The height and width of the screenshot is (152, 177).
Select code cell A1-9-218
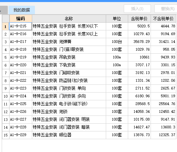point(21,50)
